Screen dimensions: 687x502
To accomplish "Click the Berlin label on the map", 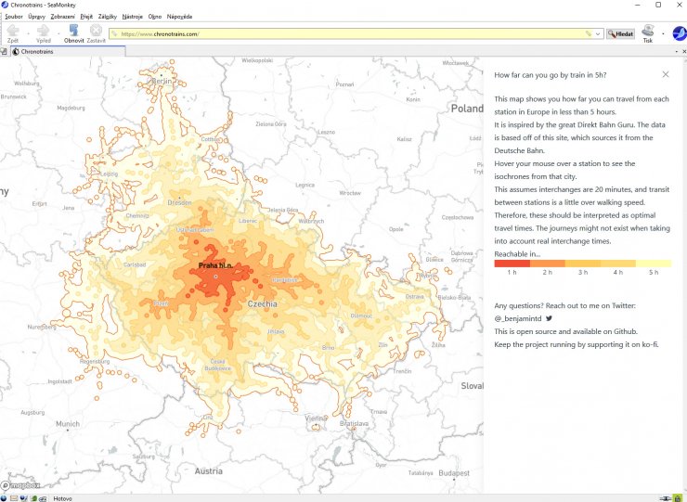I will pyautogui.click(x=162, y=81).
